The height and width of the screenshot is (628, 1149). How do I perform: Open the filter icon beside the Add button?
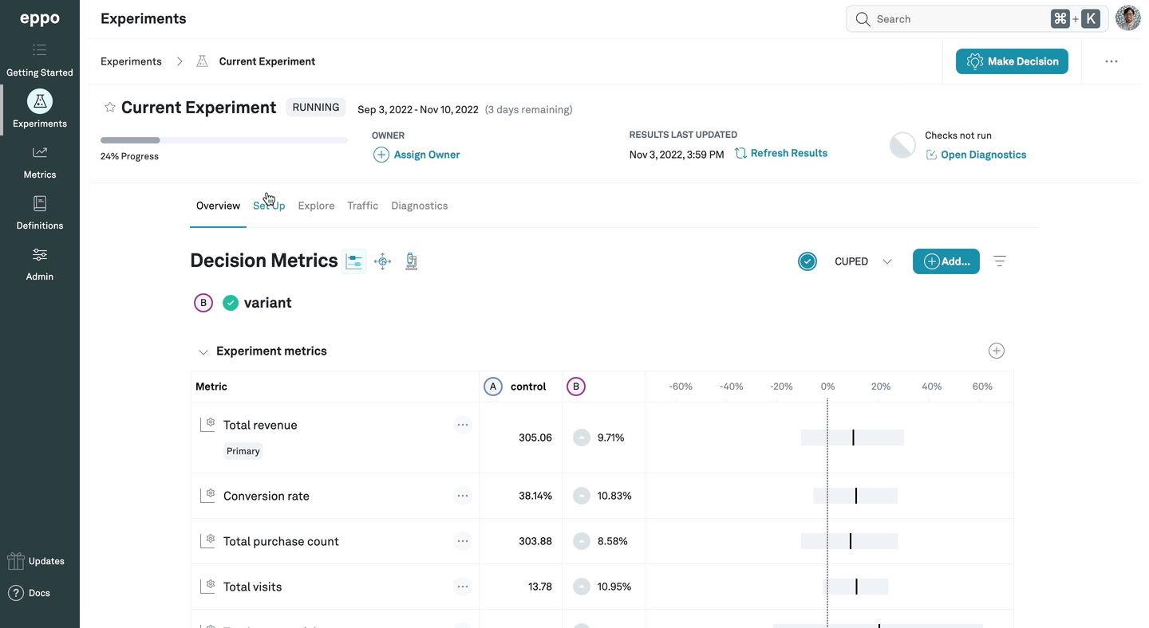point(1000,261)
